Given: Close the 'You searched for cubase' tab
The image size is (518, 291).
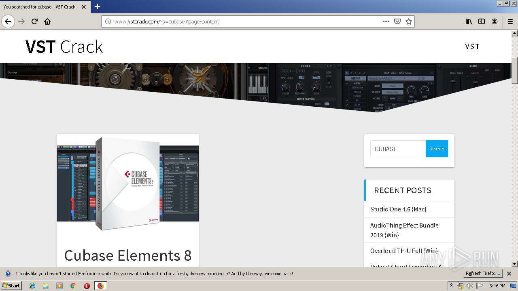Looking at the screenshot, I should [84, 7].
